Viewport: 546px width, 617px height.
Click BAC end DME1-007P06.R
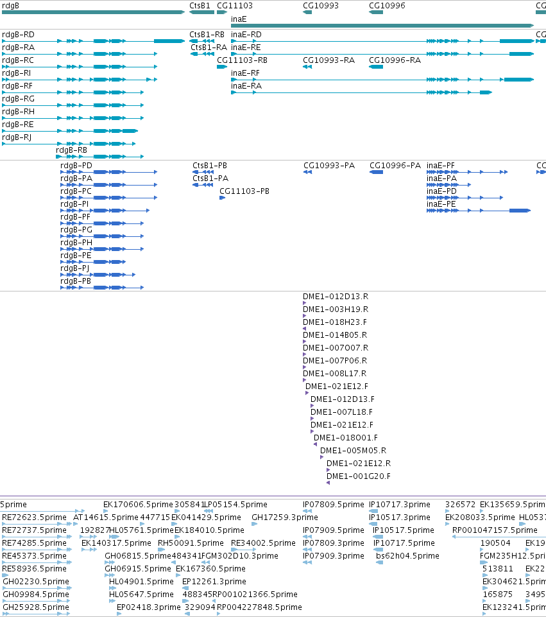pos(335,361)
